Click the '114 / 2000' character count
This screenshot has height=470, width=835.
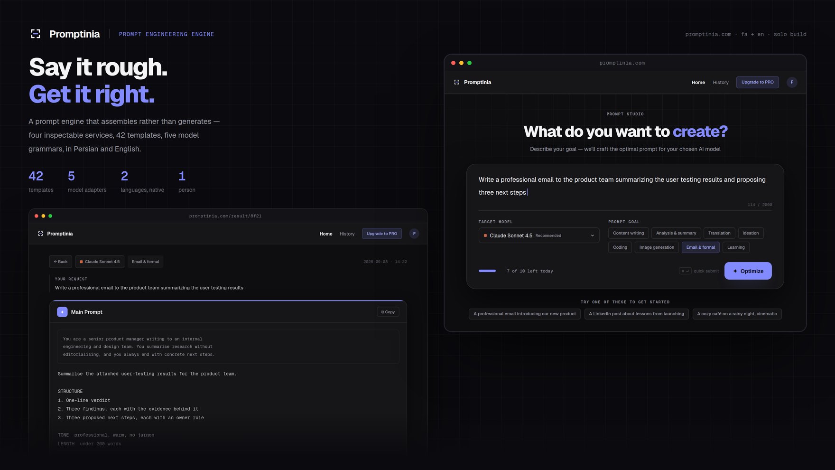pyautogui.click(x=760, y=205)
